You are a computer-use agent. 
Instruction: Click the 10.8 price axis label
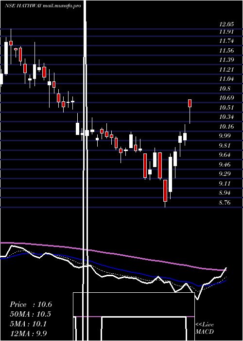pyautogui.click(x=225, y=89)
